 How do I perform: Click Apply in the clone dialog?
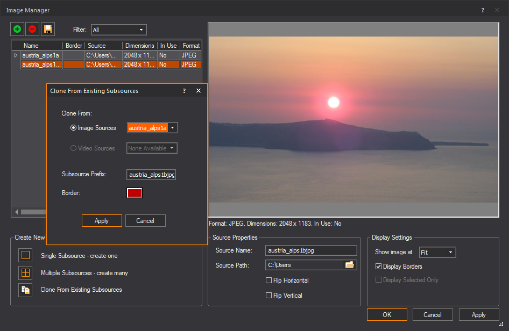(102, 221)
